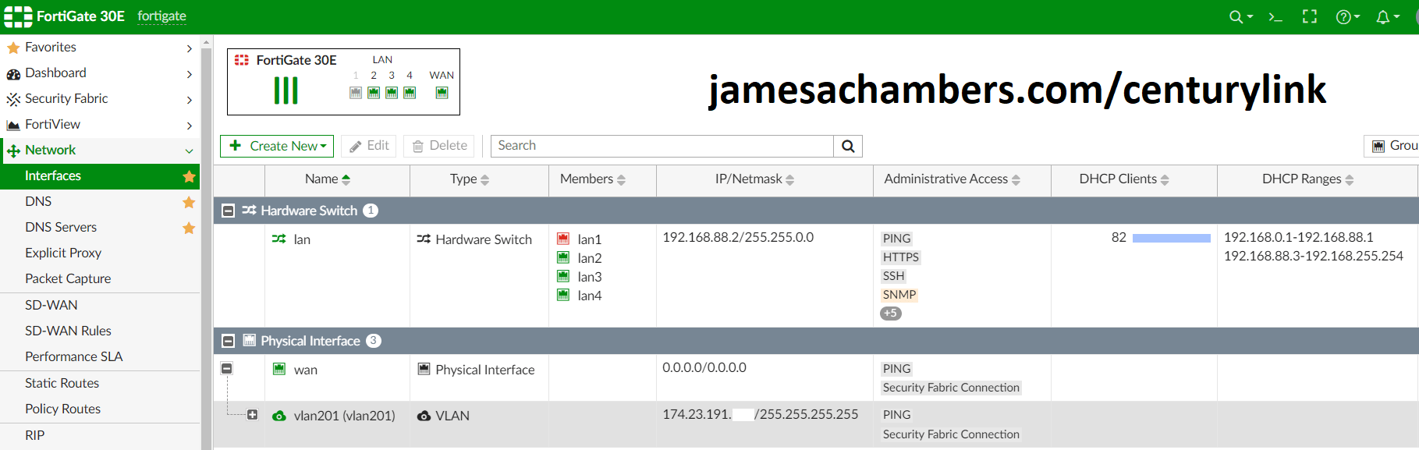Open the help question mark menu

click(x=1347, y=16)
